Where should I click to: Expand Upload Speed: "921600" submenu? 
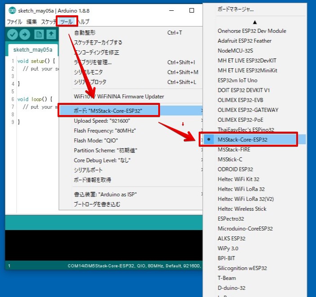(x=131, y=121)
